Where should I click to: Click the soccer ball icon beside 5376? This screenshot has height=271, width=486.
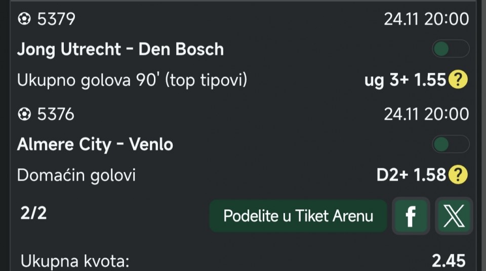coord(24,114)
